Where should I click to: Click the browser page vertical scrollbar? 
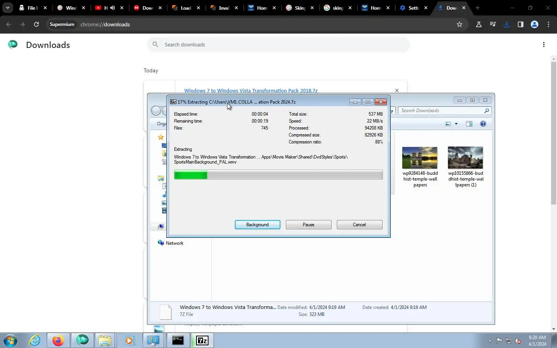(x=554, y=133)
